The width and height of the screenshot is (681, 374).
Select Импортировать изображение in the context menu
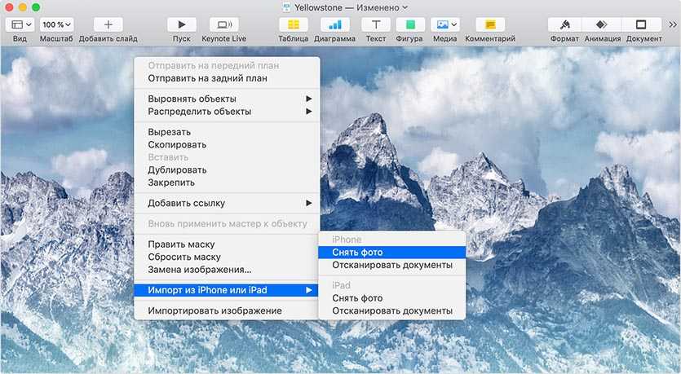[x=214, y=310]
